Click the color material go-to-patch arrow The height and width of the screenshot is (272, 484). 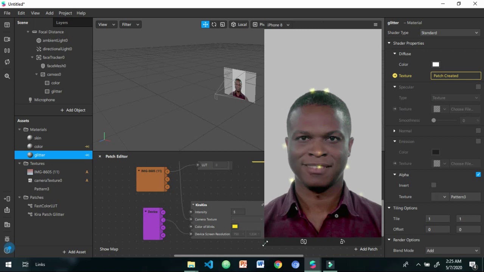pyautogui.click(x=87, y=147)
